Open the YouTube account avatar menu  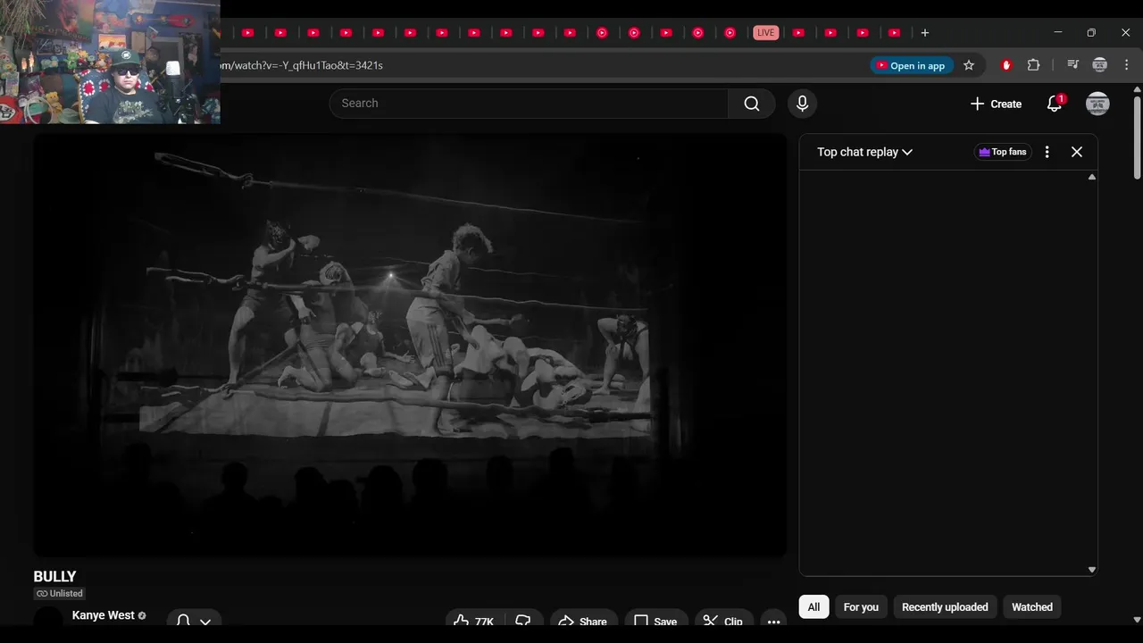click(1097, 104)
